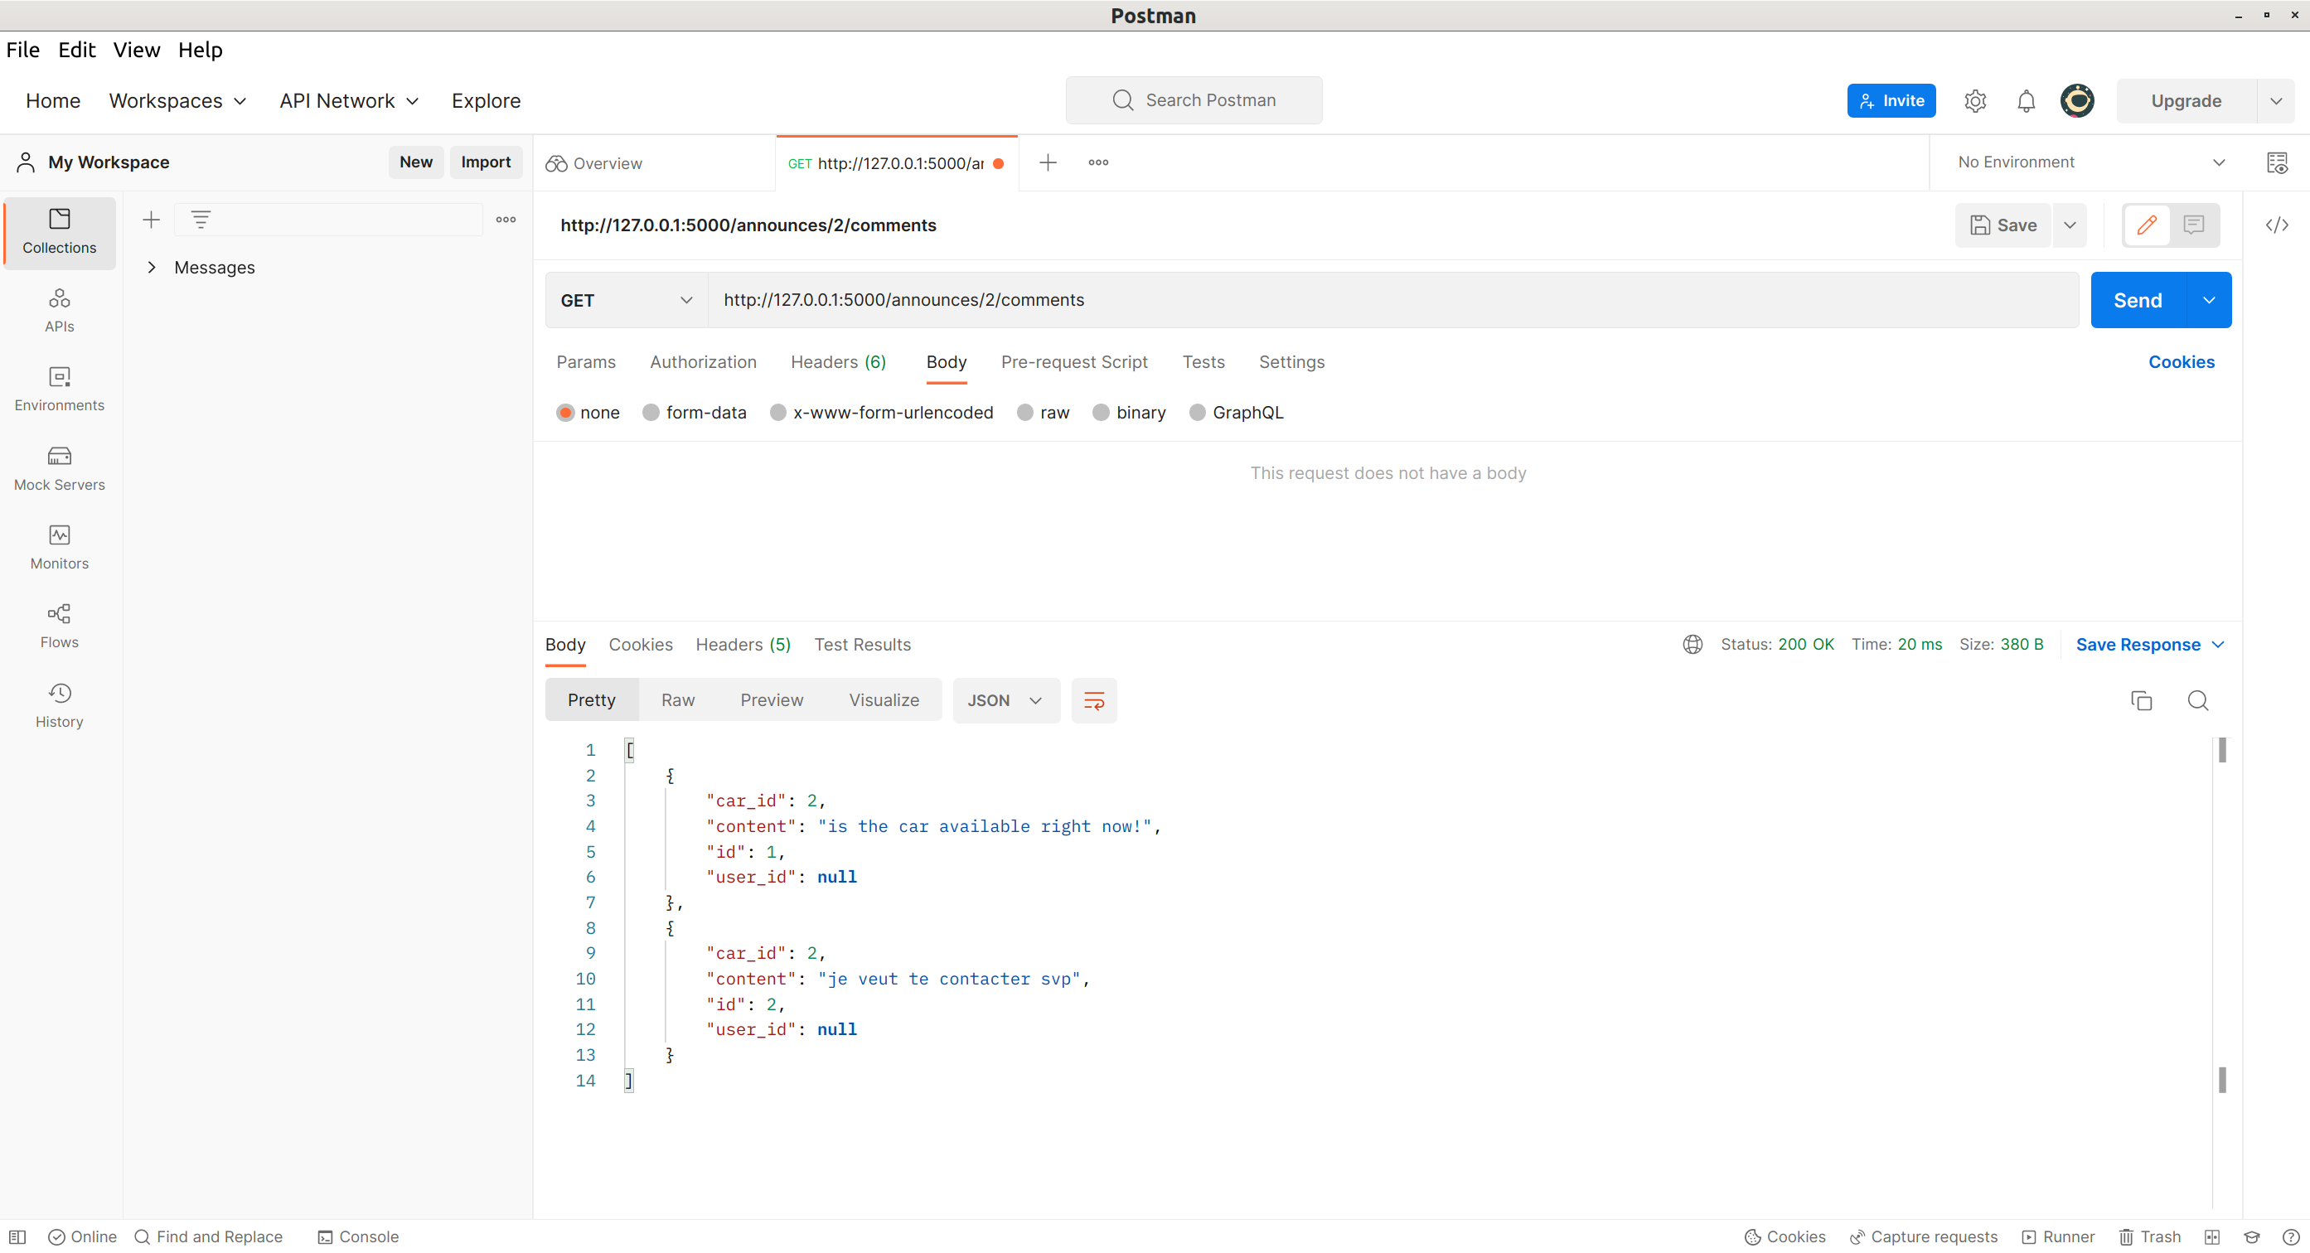Search the response using the magnifier icon
Viewport: 2310px width, 1253px height.
pyautogui.click(x=2197, y=700)
